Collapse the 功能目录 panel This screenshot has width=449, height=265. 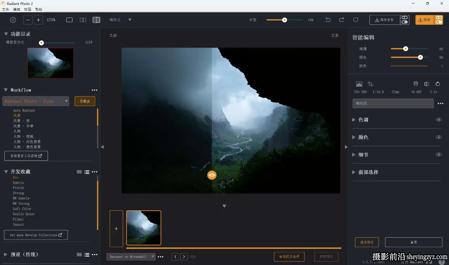(x=6, y=34)
